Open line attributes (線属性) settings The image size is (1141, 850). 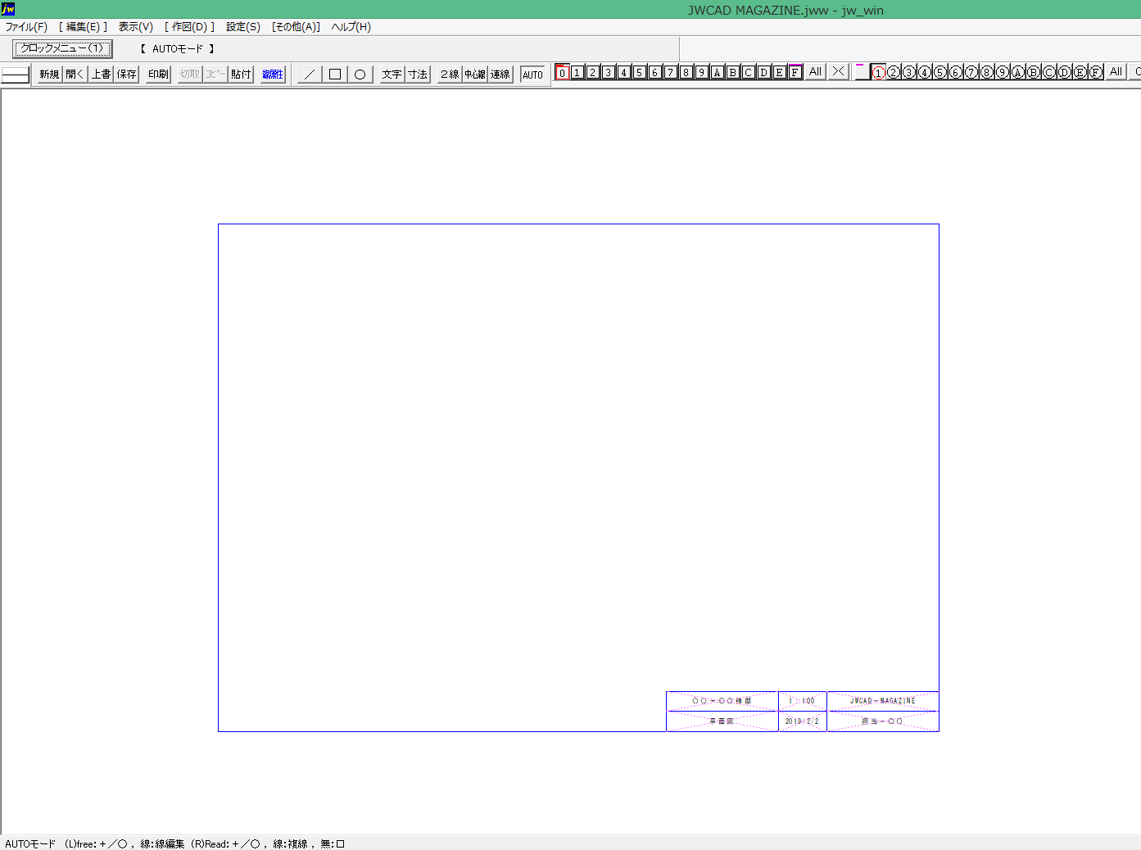(273, 75)
